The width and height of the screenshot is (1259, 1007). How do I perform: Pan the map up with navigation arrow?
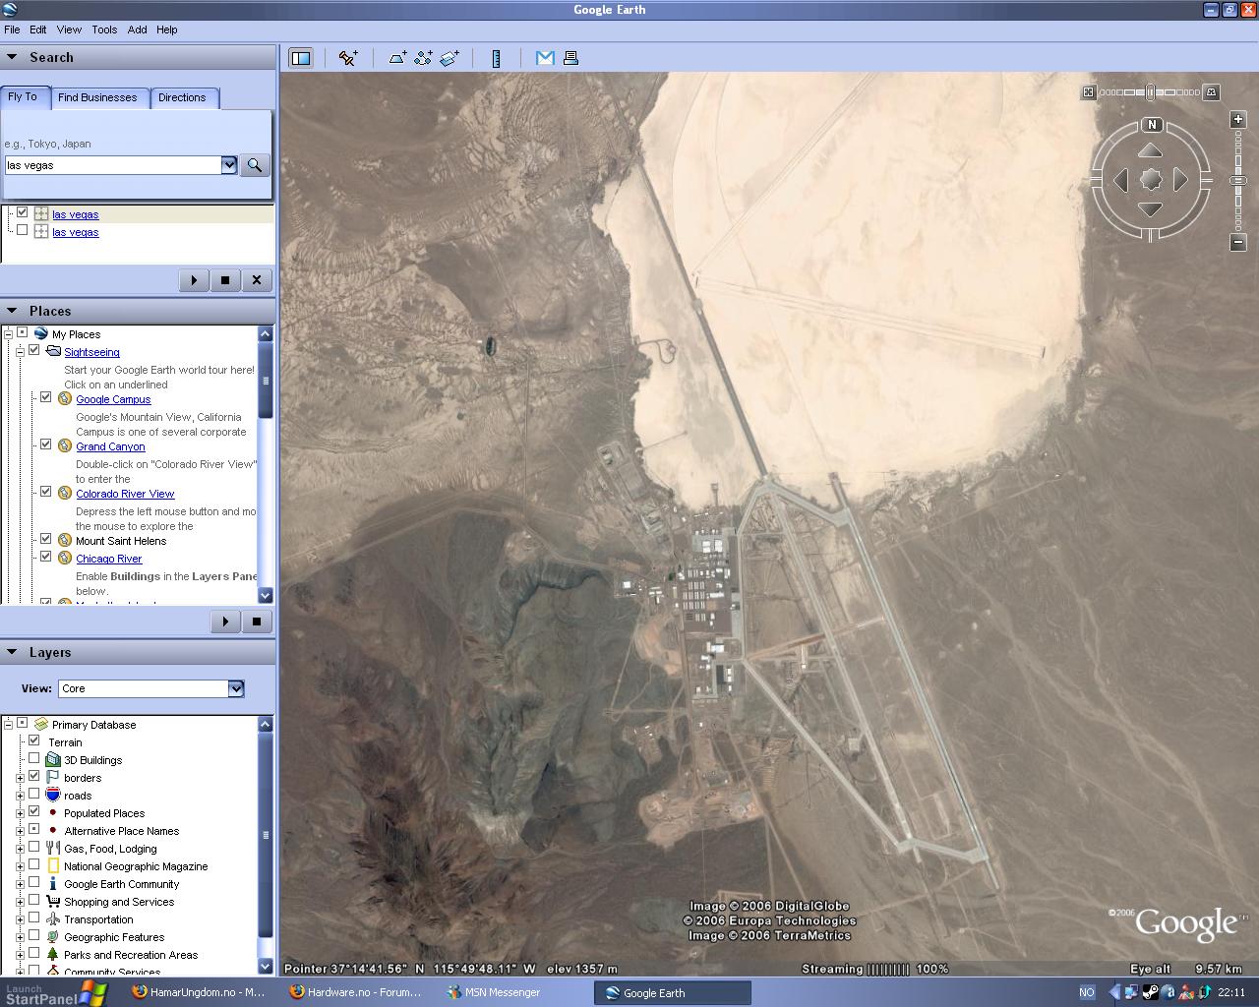point(1151,150)
